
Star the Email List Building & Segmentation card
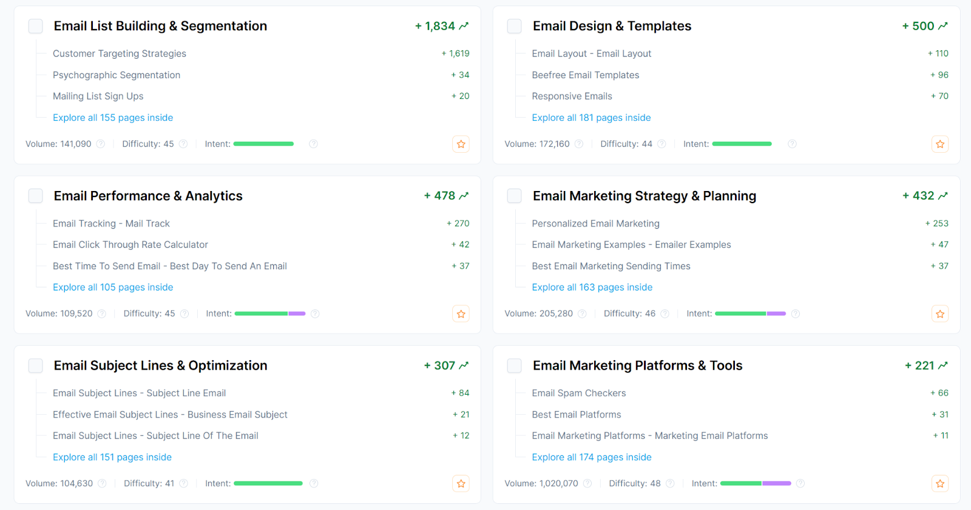coord(461,144)
